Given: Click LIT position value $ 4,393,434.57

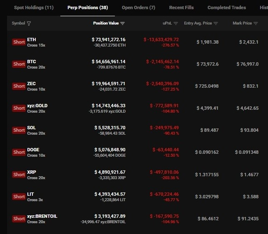Looking at the screenshot, I should click(110, 194).
